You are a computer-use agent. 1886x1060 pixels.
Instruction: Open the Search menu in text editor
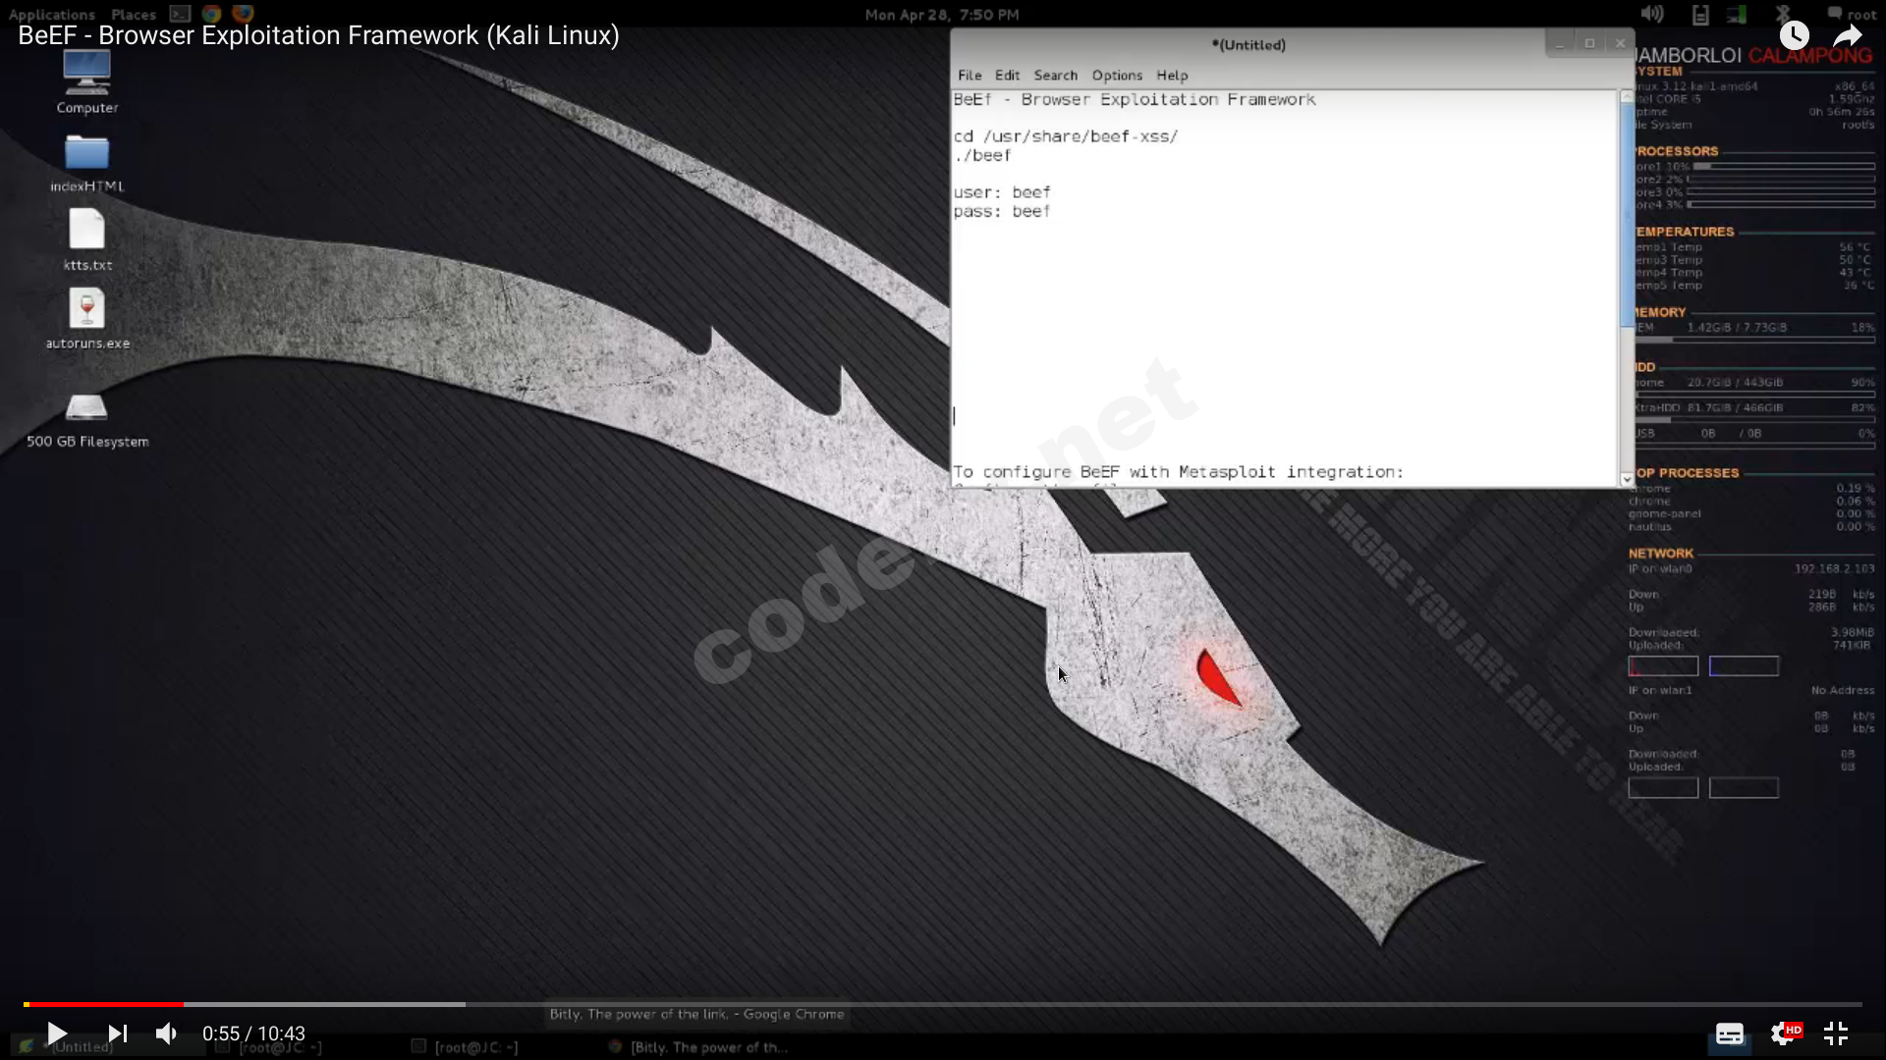coord(1056,76)
